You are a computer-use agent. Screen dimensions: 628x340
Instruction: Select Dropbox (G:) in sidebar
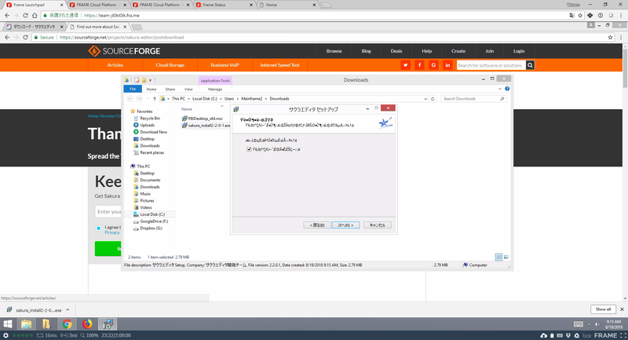tap(148, 228)
